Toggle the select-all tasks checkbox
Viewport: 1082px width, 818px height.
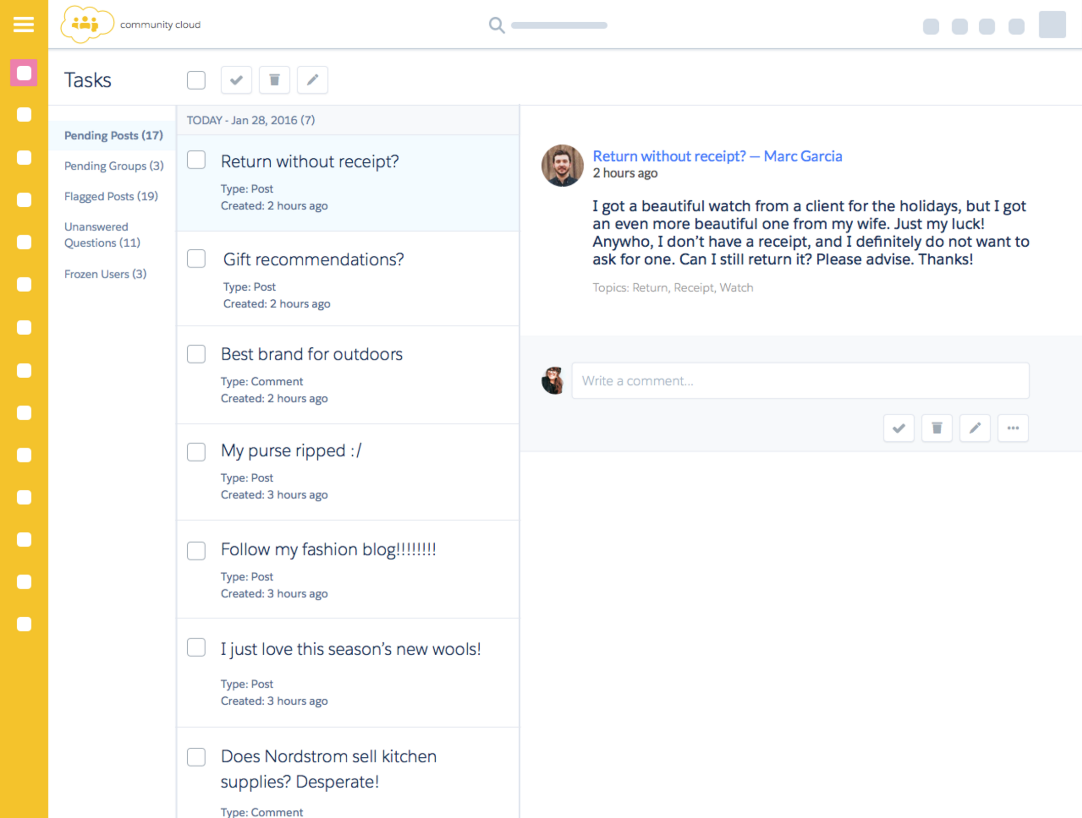click(x=196, y=80)
